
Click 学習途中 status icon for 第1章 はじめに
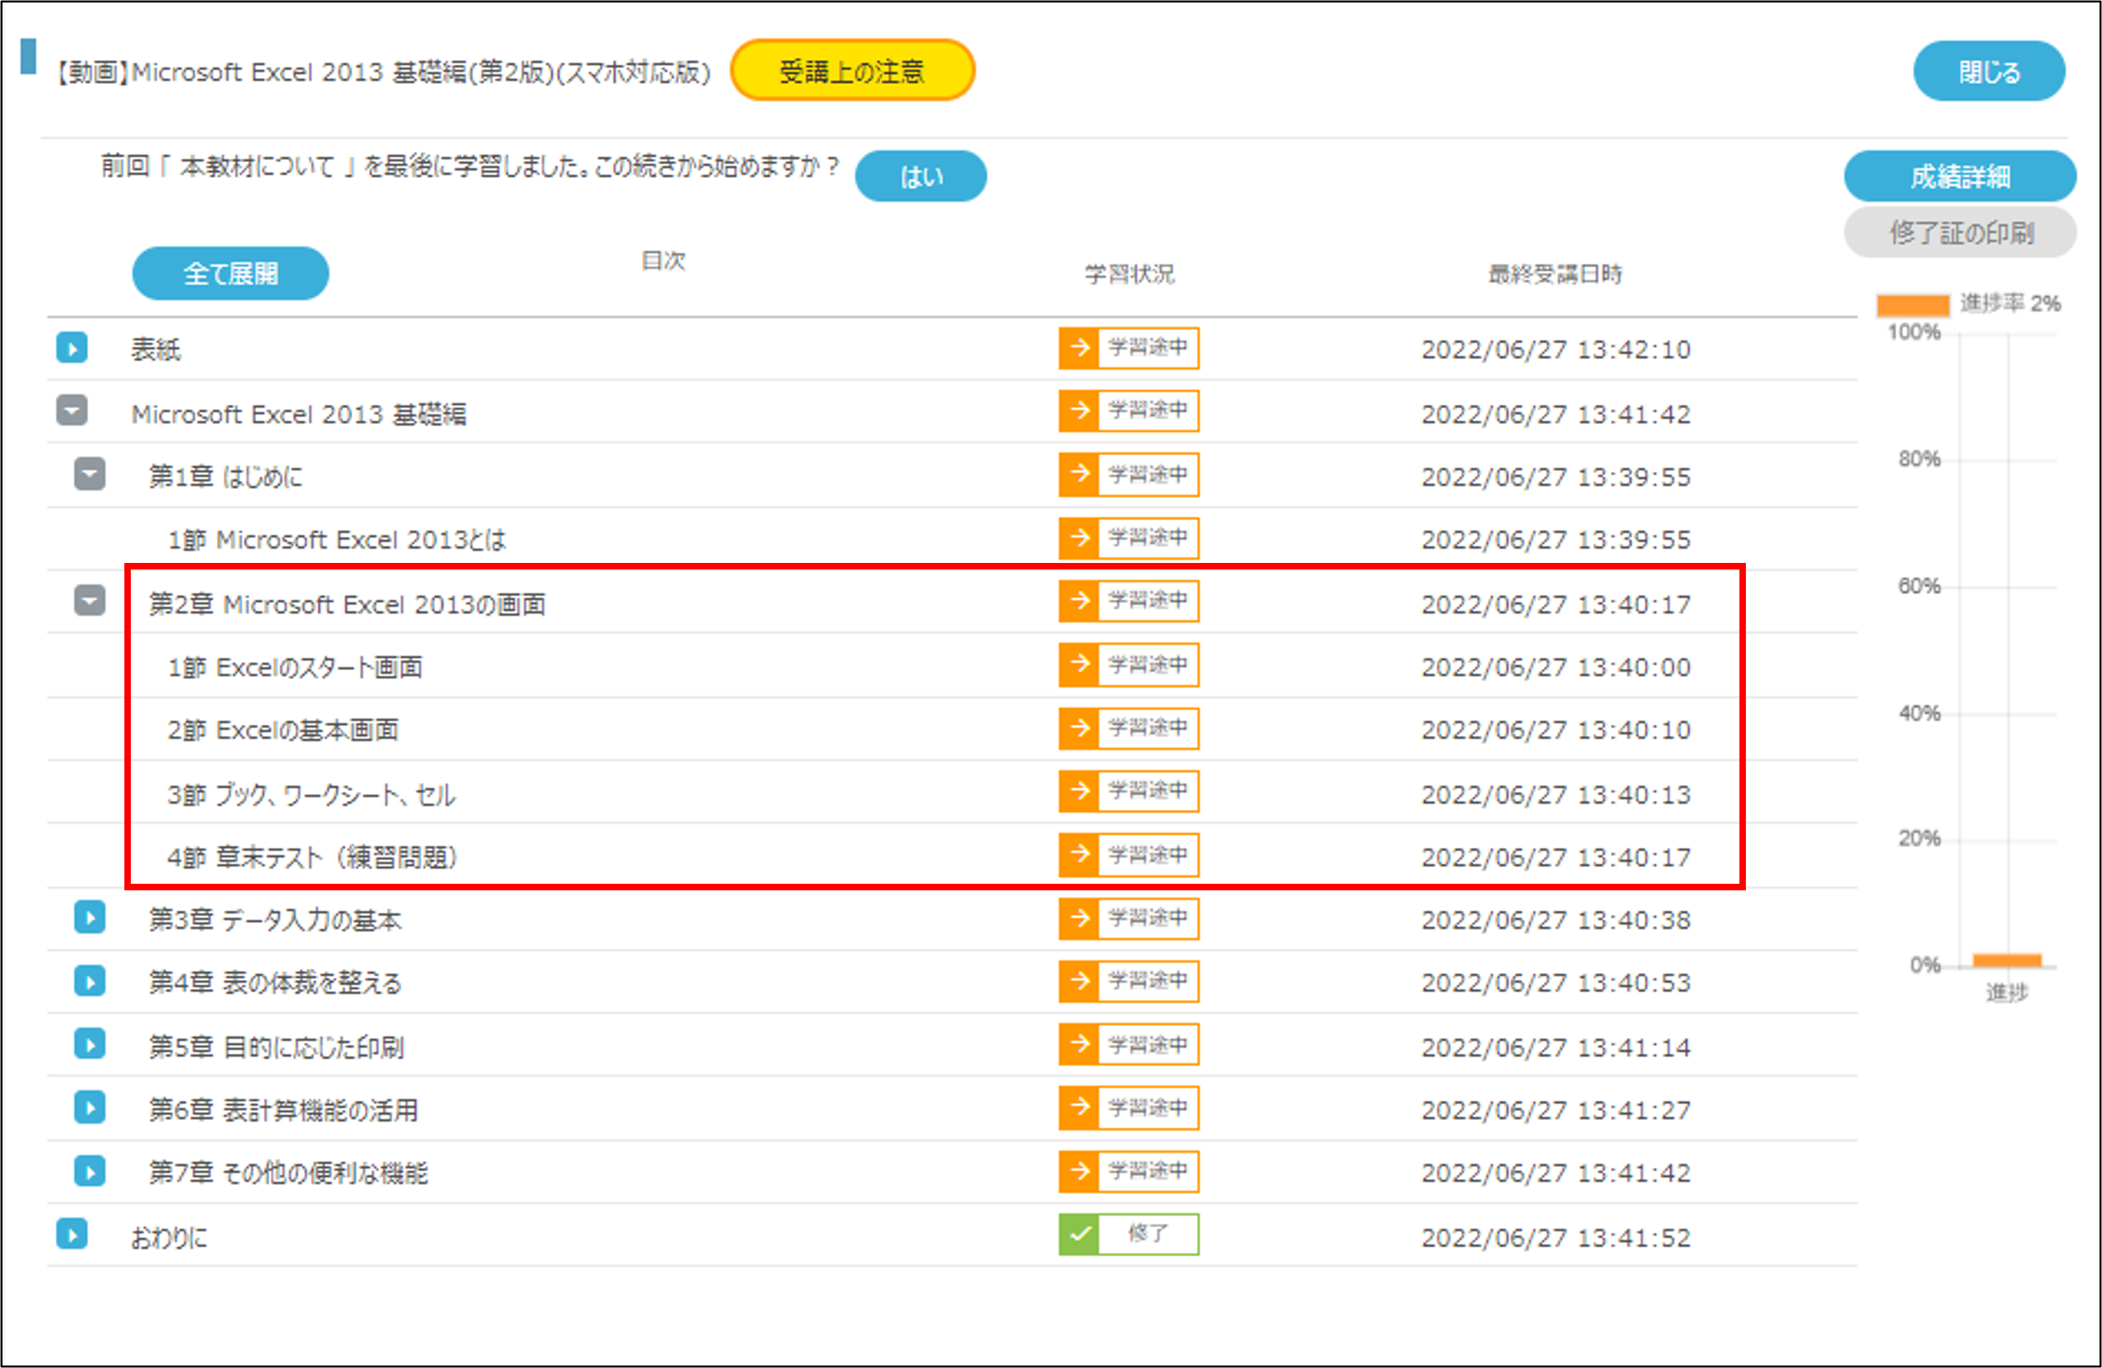click(x=1129, y=475)
